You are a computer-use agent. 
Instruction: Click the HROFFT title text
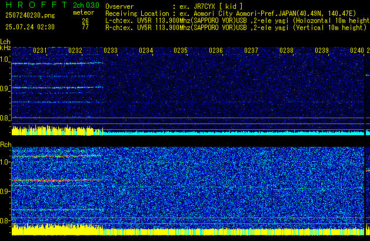(36, 5)
